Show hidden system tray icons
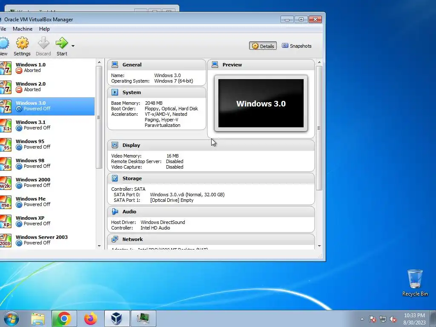The height and width of the screenshot is (327, 436). (x=362, y=319)
